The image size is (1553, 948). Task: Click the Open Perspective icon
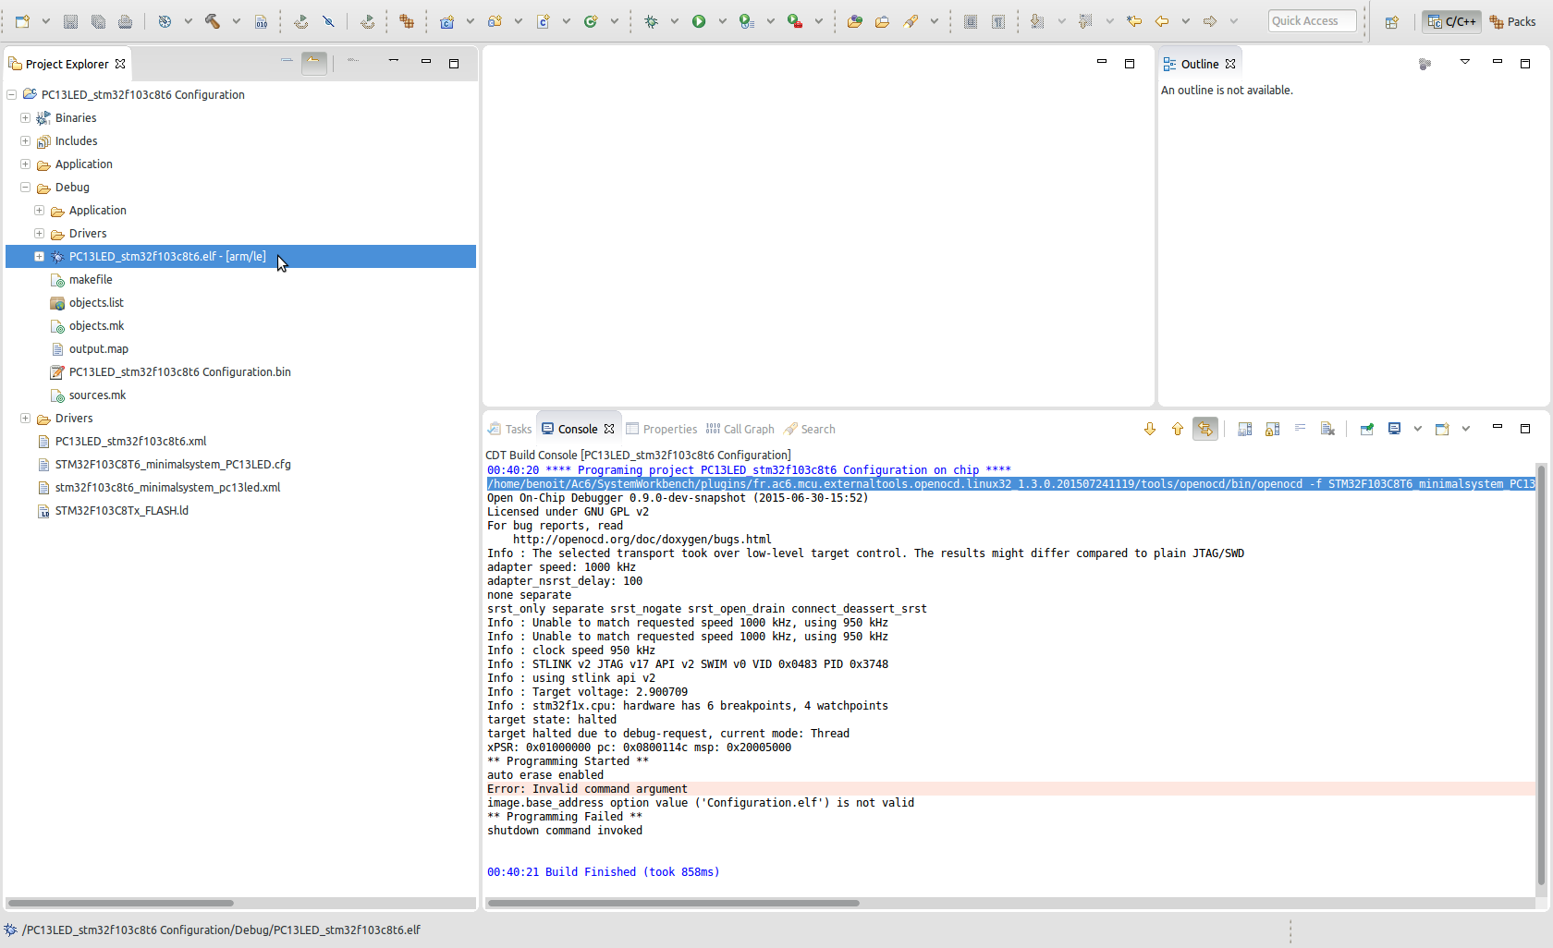click(x=1391, y=21)
